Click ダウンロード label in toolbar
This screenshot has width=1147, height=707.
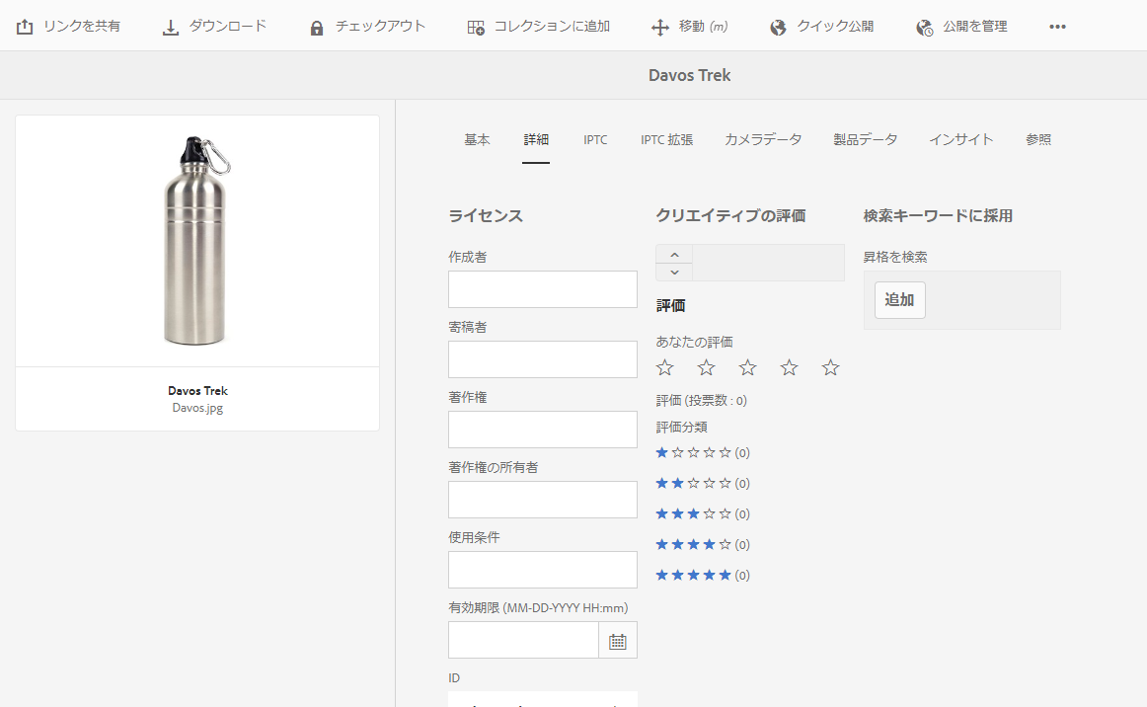[227, 27]
